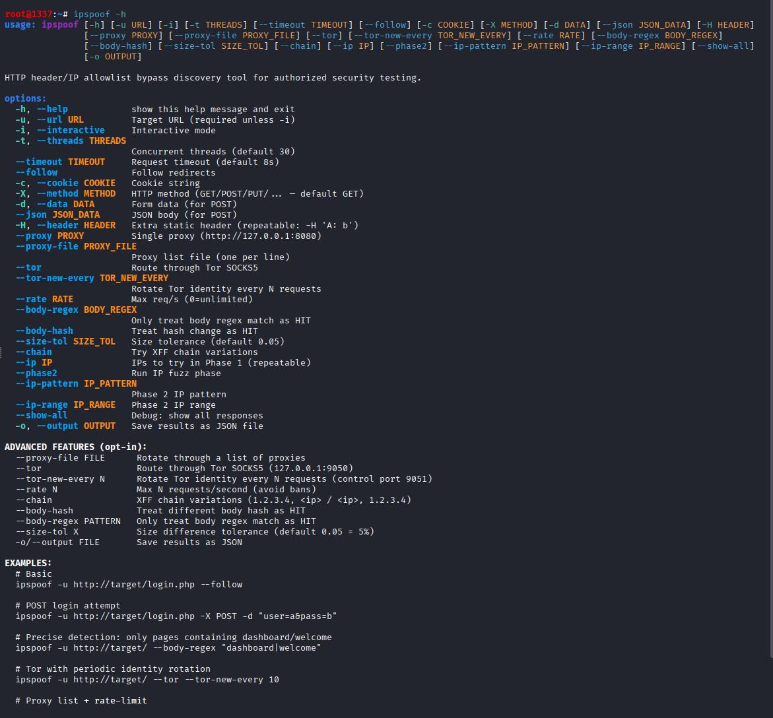Click 'Single proxy (http://127.0.0.1:8080)' text

tap(226, 236)
